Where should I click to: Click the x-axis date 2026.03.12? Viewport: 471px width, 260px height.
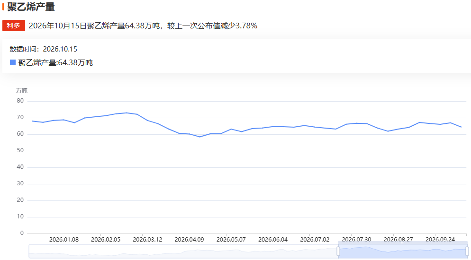[147, 240]
